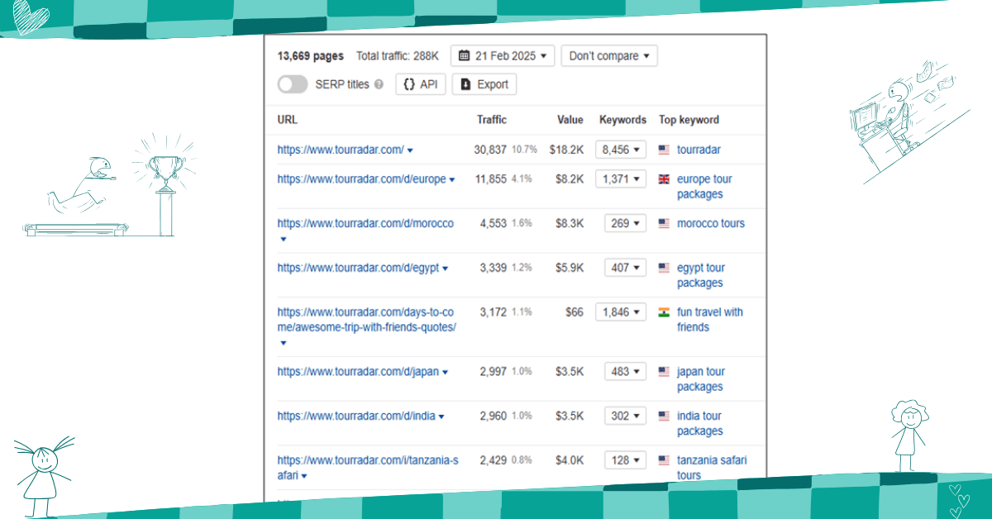Click the API button
The height and width of the screenshot is (519, 992).
coord(421,84)
